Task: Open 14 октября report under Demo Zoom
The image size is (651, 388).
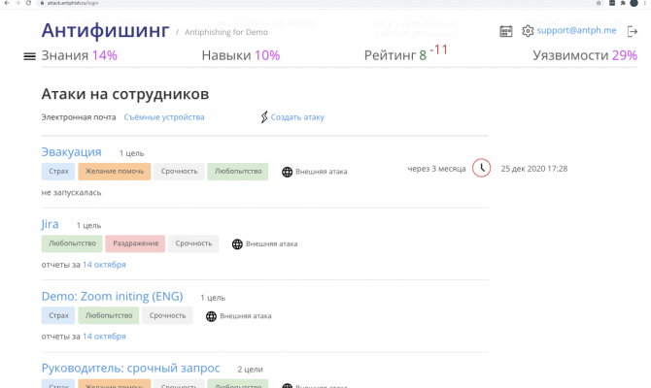Action: point(104,337)
